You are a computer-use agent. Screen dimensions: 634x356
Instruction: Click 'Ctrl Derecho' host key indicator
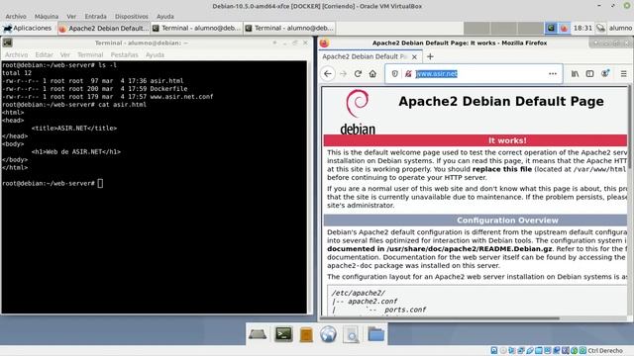605,351
